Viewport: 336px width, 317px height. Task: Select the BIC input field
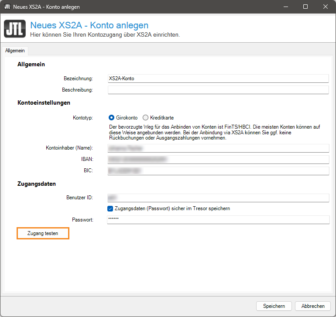(218, 170)
